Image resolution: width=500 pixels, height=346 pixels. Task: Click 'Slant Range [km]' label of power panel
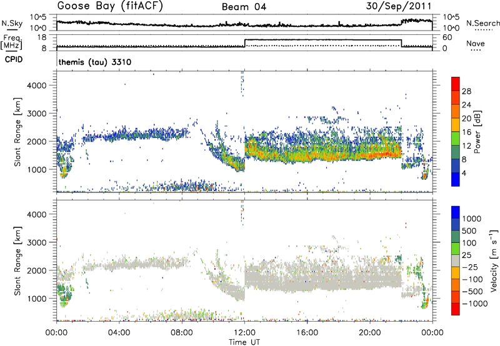17,132
